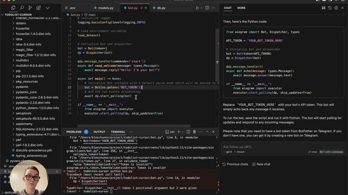Open terminal launch profile dropdown
The width and height of the screenshot is (348, 195).
point(183,132)
